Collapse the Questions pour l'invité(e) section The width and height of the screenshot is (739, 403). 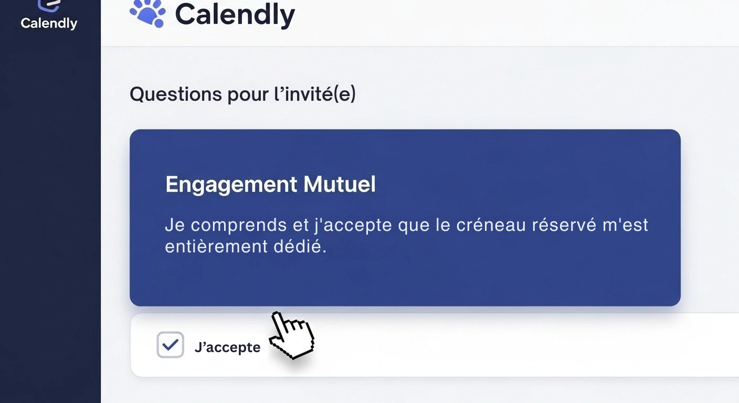point(243,94)
